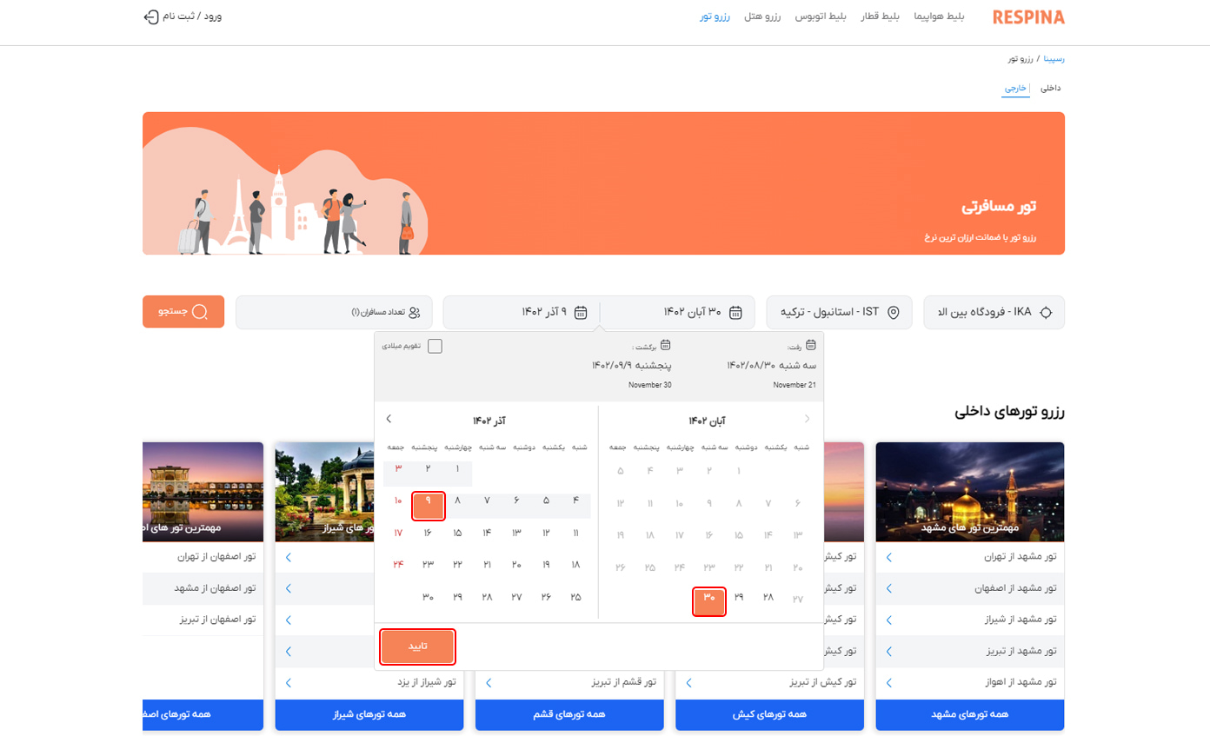1210x736 pixels.
Task: Expand the chevron next to تور مشهد از اهواز
Action: 888,682
